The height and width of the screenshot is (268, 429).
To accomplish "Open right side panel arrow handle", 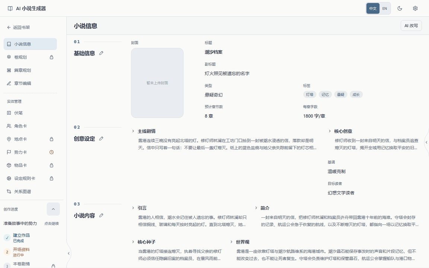I will point(426,142).
